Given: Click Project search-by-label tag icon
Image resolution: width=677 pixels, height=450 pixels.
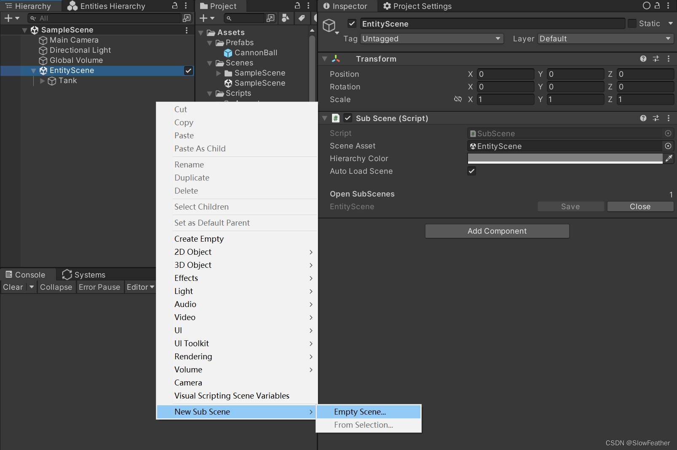Looking at the screenshot, I should (301, 18).
